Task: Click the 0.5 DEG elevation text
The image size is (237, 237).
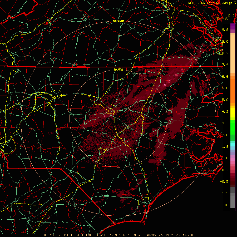Action: (131, 235)
